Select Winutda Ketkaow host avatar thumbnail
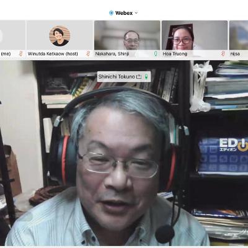 [x=60, y=36]
